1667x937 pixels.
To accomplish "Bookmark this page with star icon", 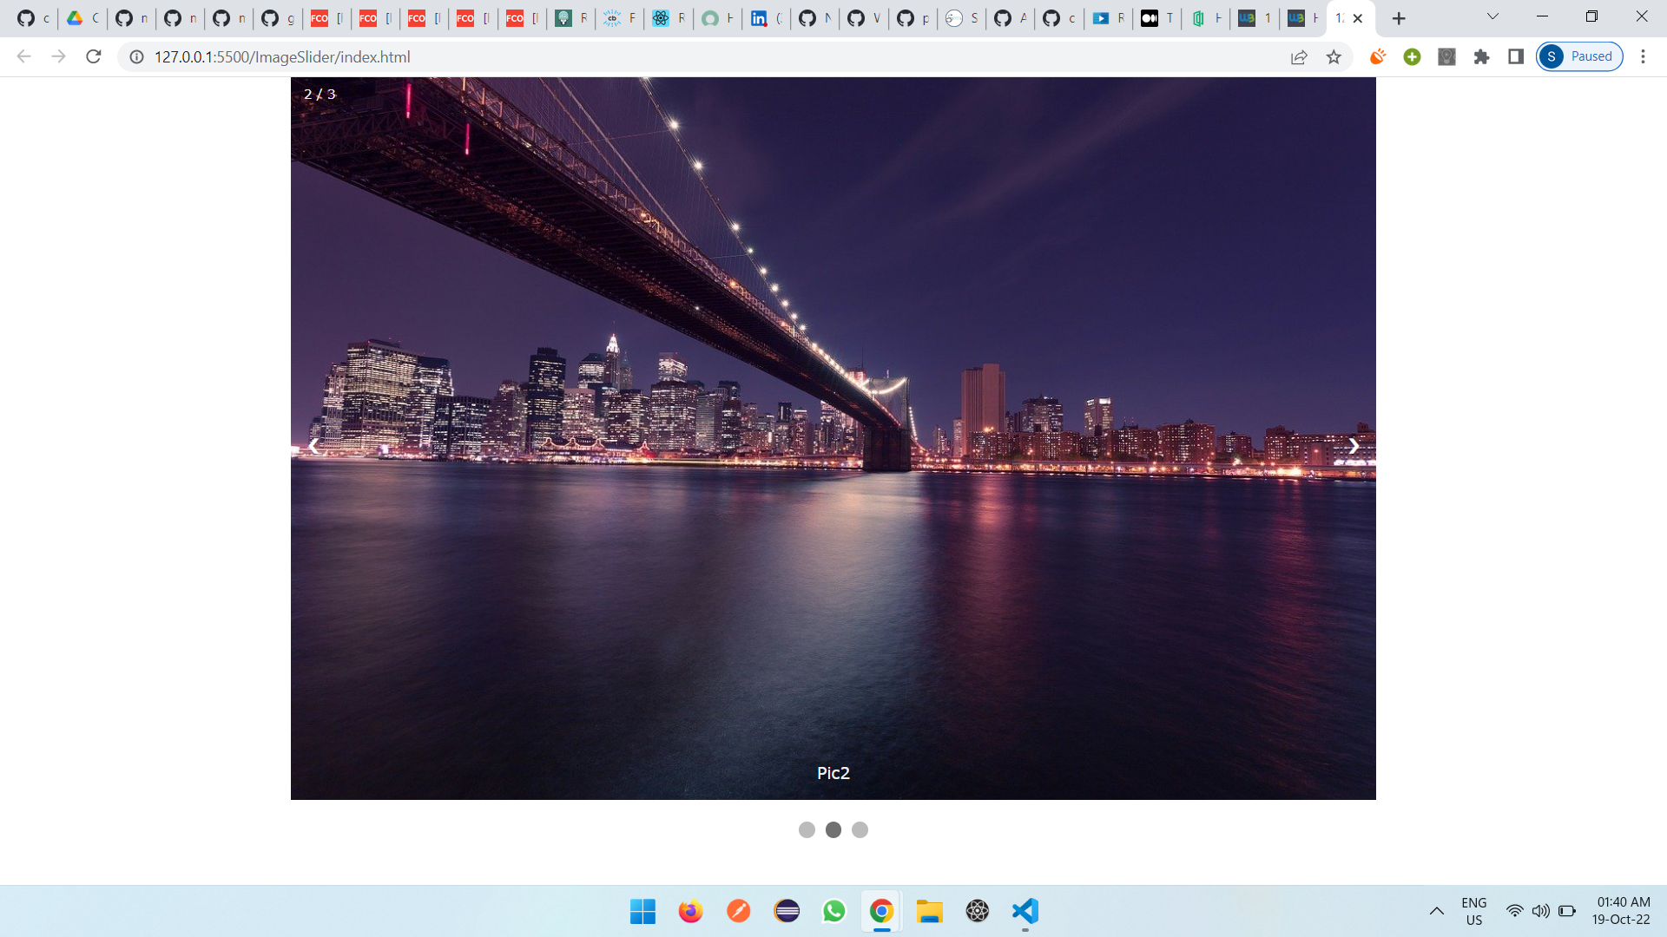I will [x=1334, y=57].
